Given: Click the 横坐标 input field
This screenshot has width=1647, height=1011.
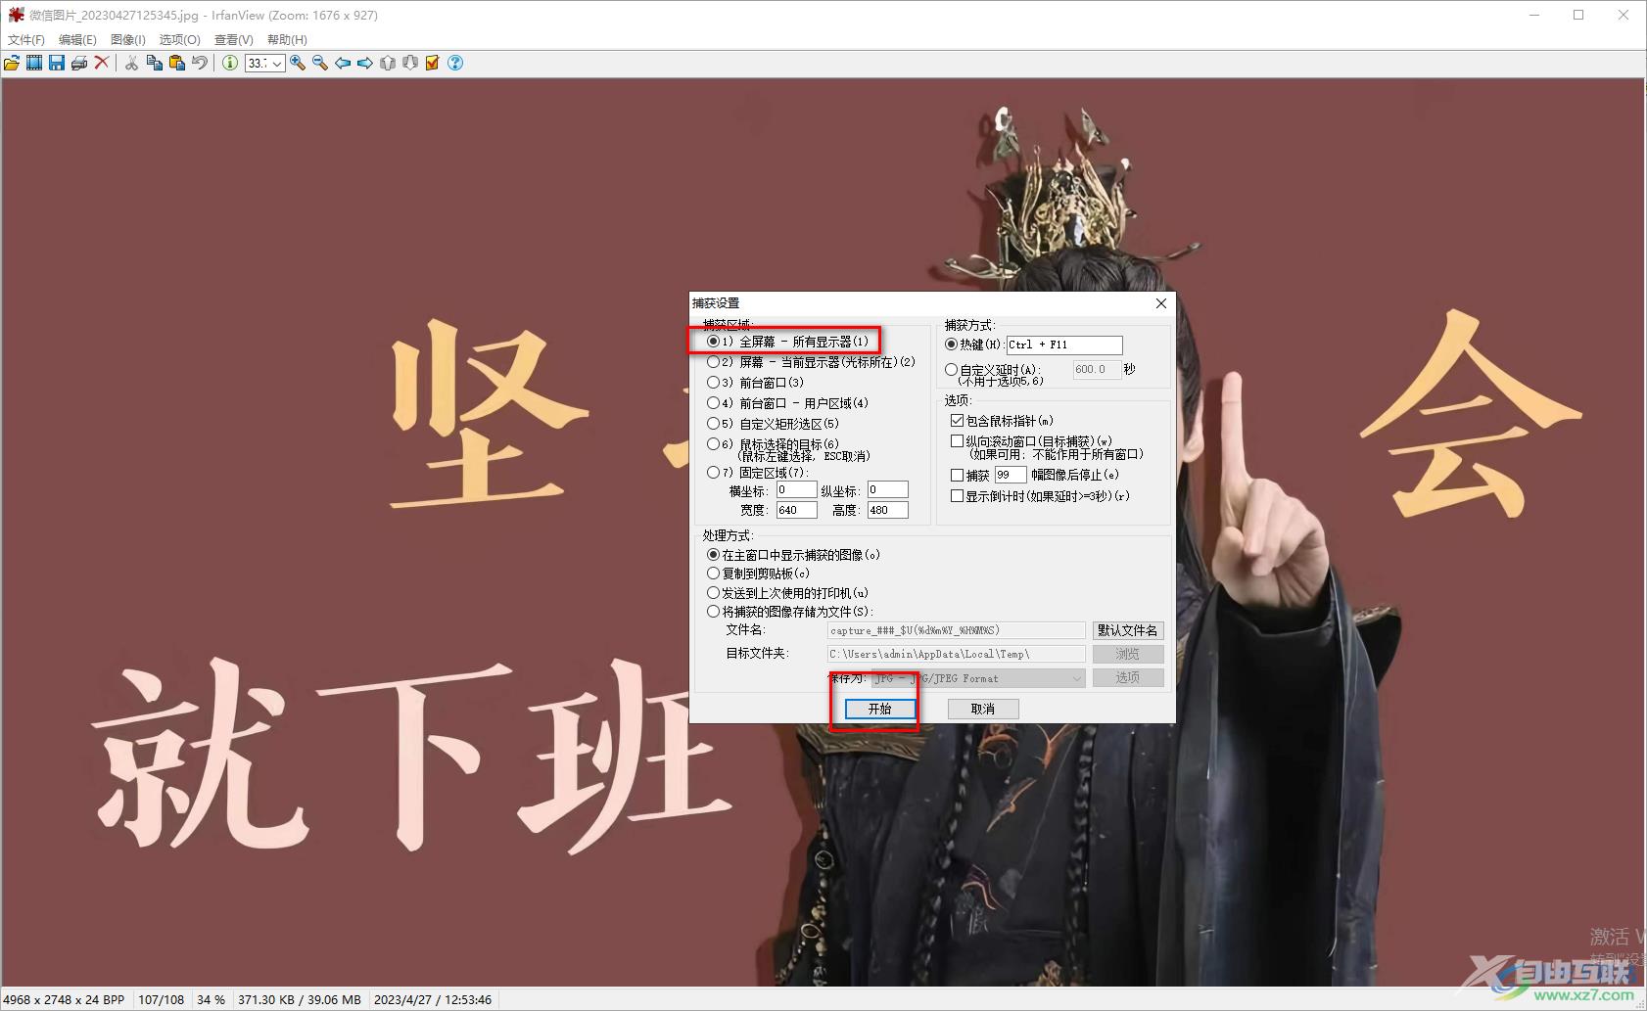Looking at the screenshot, I should (796, 489).
